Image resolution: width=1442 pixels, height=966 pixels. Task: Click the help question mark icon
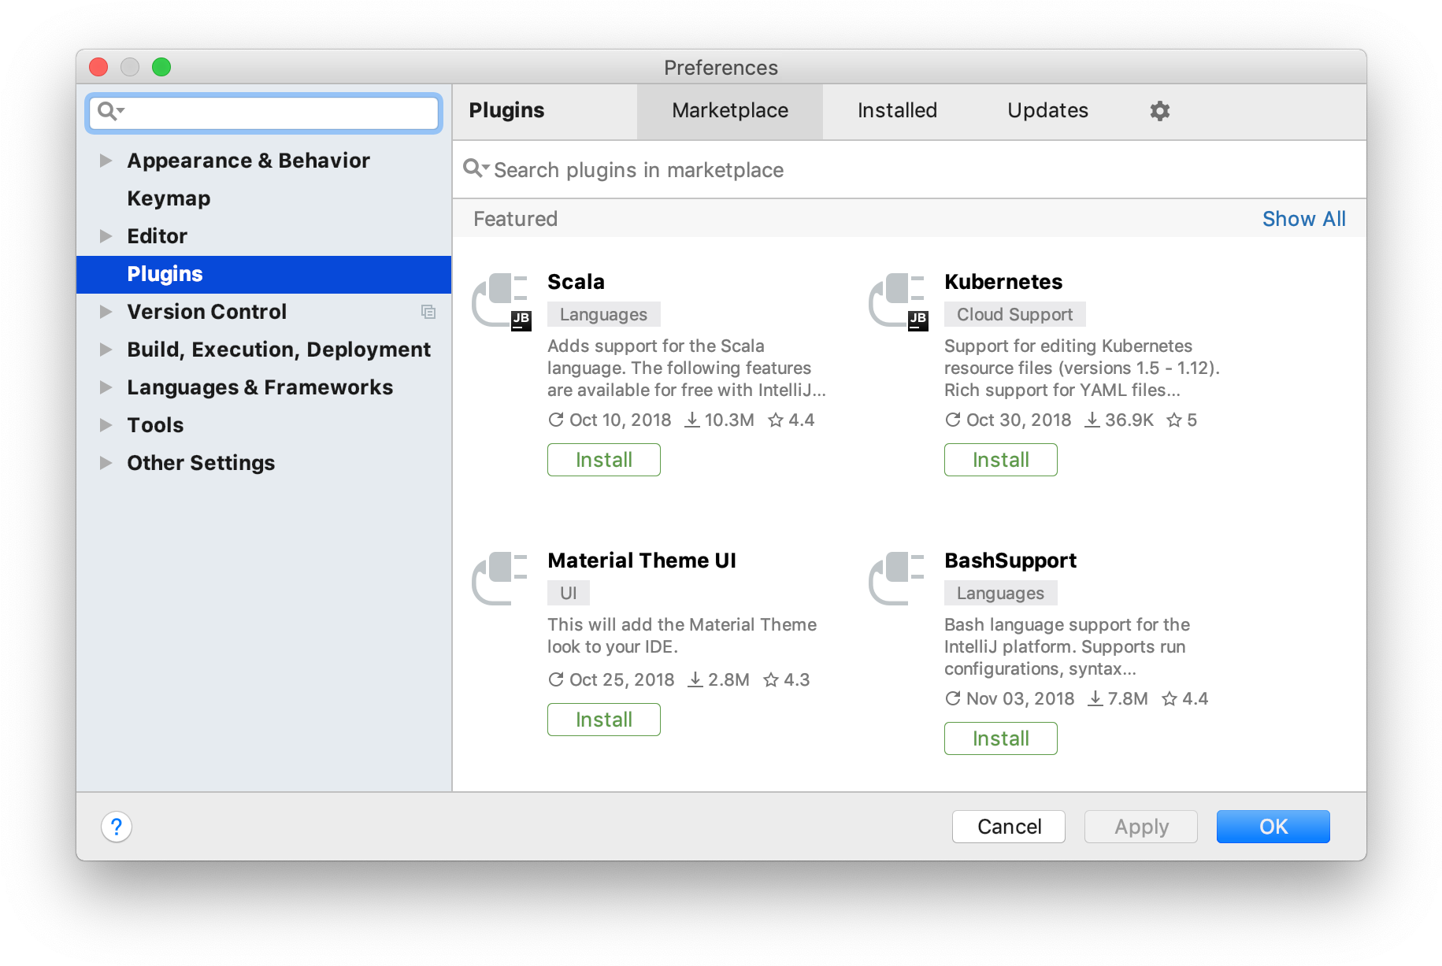tap(117, 827)
